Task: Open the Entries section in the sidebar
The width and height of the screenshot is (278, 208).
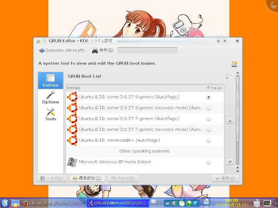Action: (50, 81)
